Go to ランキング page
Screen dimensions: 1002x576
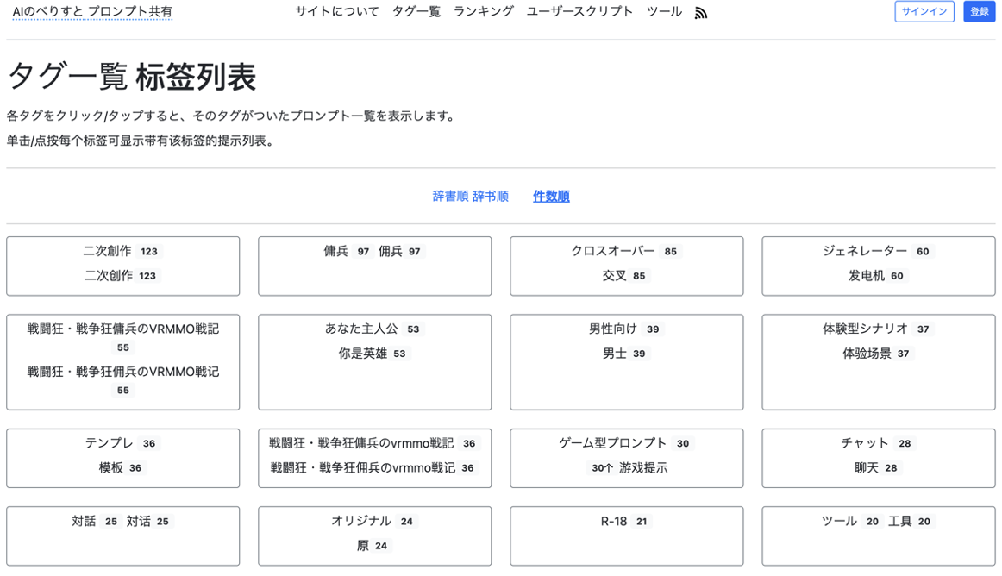click(483, 12)
